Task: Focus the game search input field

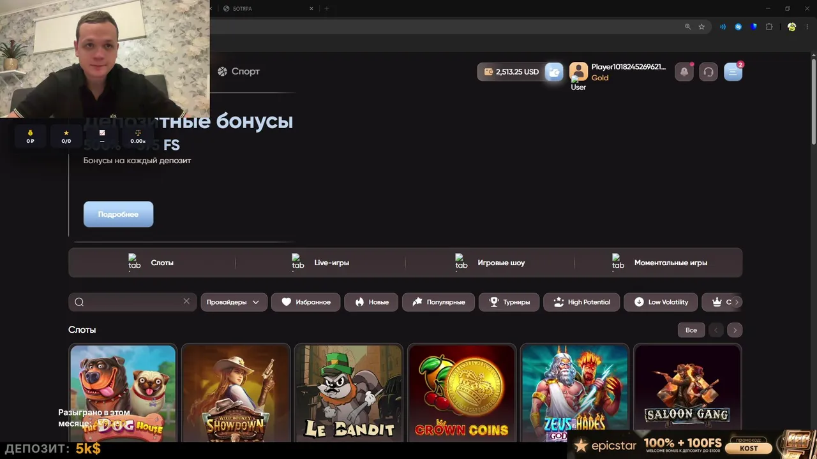Action: 132,302
